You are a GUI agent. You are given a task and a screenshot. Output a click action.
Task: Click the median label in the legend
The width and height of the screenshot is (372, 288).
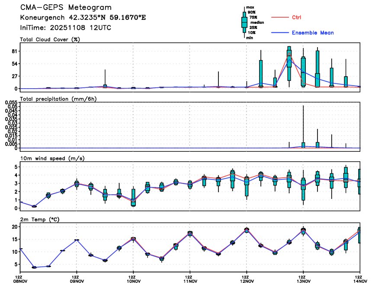tap(257, 22)
